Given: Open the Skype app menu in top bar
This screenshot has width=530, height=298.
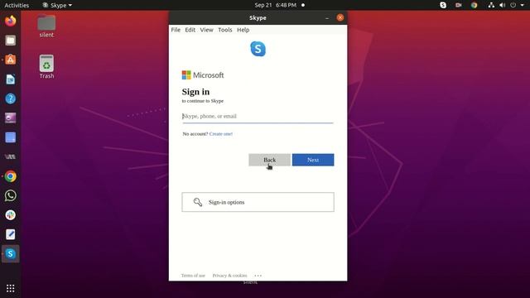Looking at the screenshot, I should coord(57,5).
